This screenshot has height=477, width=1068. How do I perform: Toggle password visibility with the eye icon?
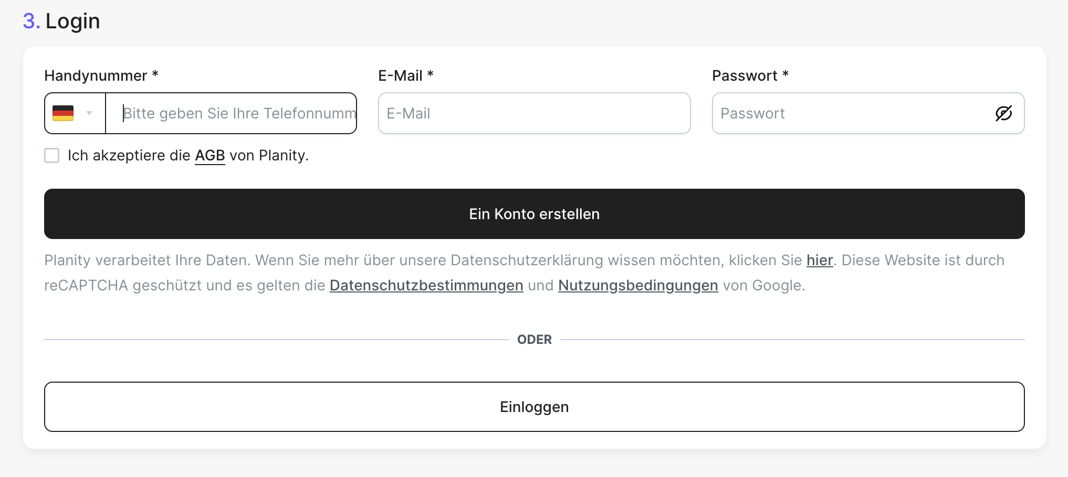tap(1003, 113)
